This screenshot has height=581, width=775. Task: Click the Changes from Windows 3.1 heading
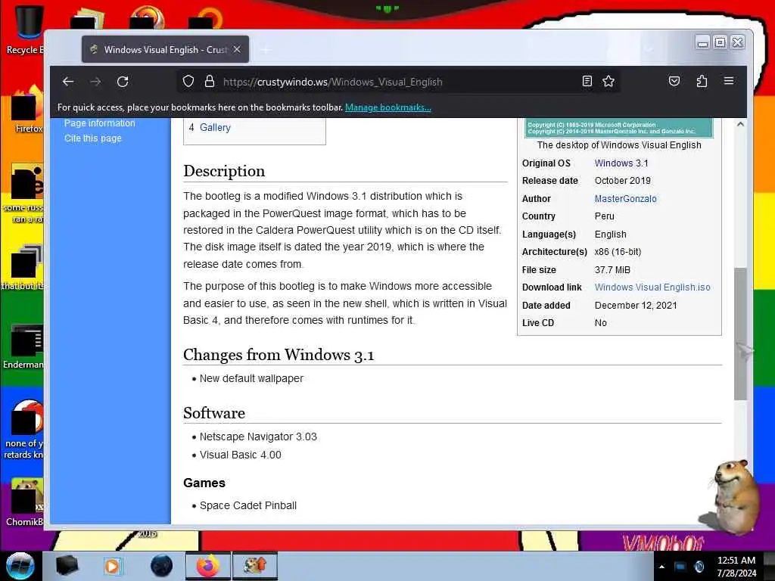pyautogui.click(x=279, y=355)
